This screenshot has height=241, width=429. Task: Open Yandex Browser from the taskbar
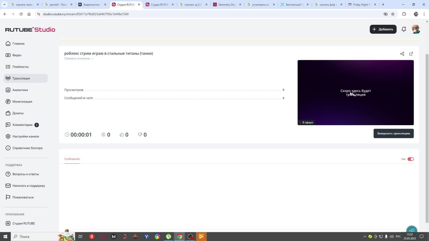pyautogui.click(x=91, y=237)
